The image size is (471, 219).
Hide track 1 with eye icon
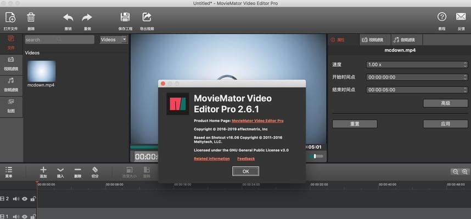click(x=25, y=217)
